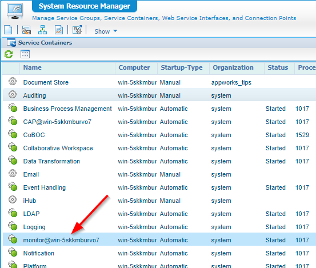Click the Document Store gear status icon
This screenshot has width=316, height=268.
[x=13, y=81]
